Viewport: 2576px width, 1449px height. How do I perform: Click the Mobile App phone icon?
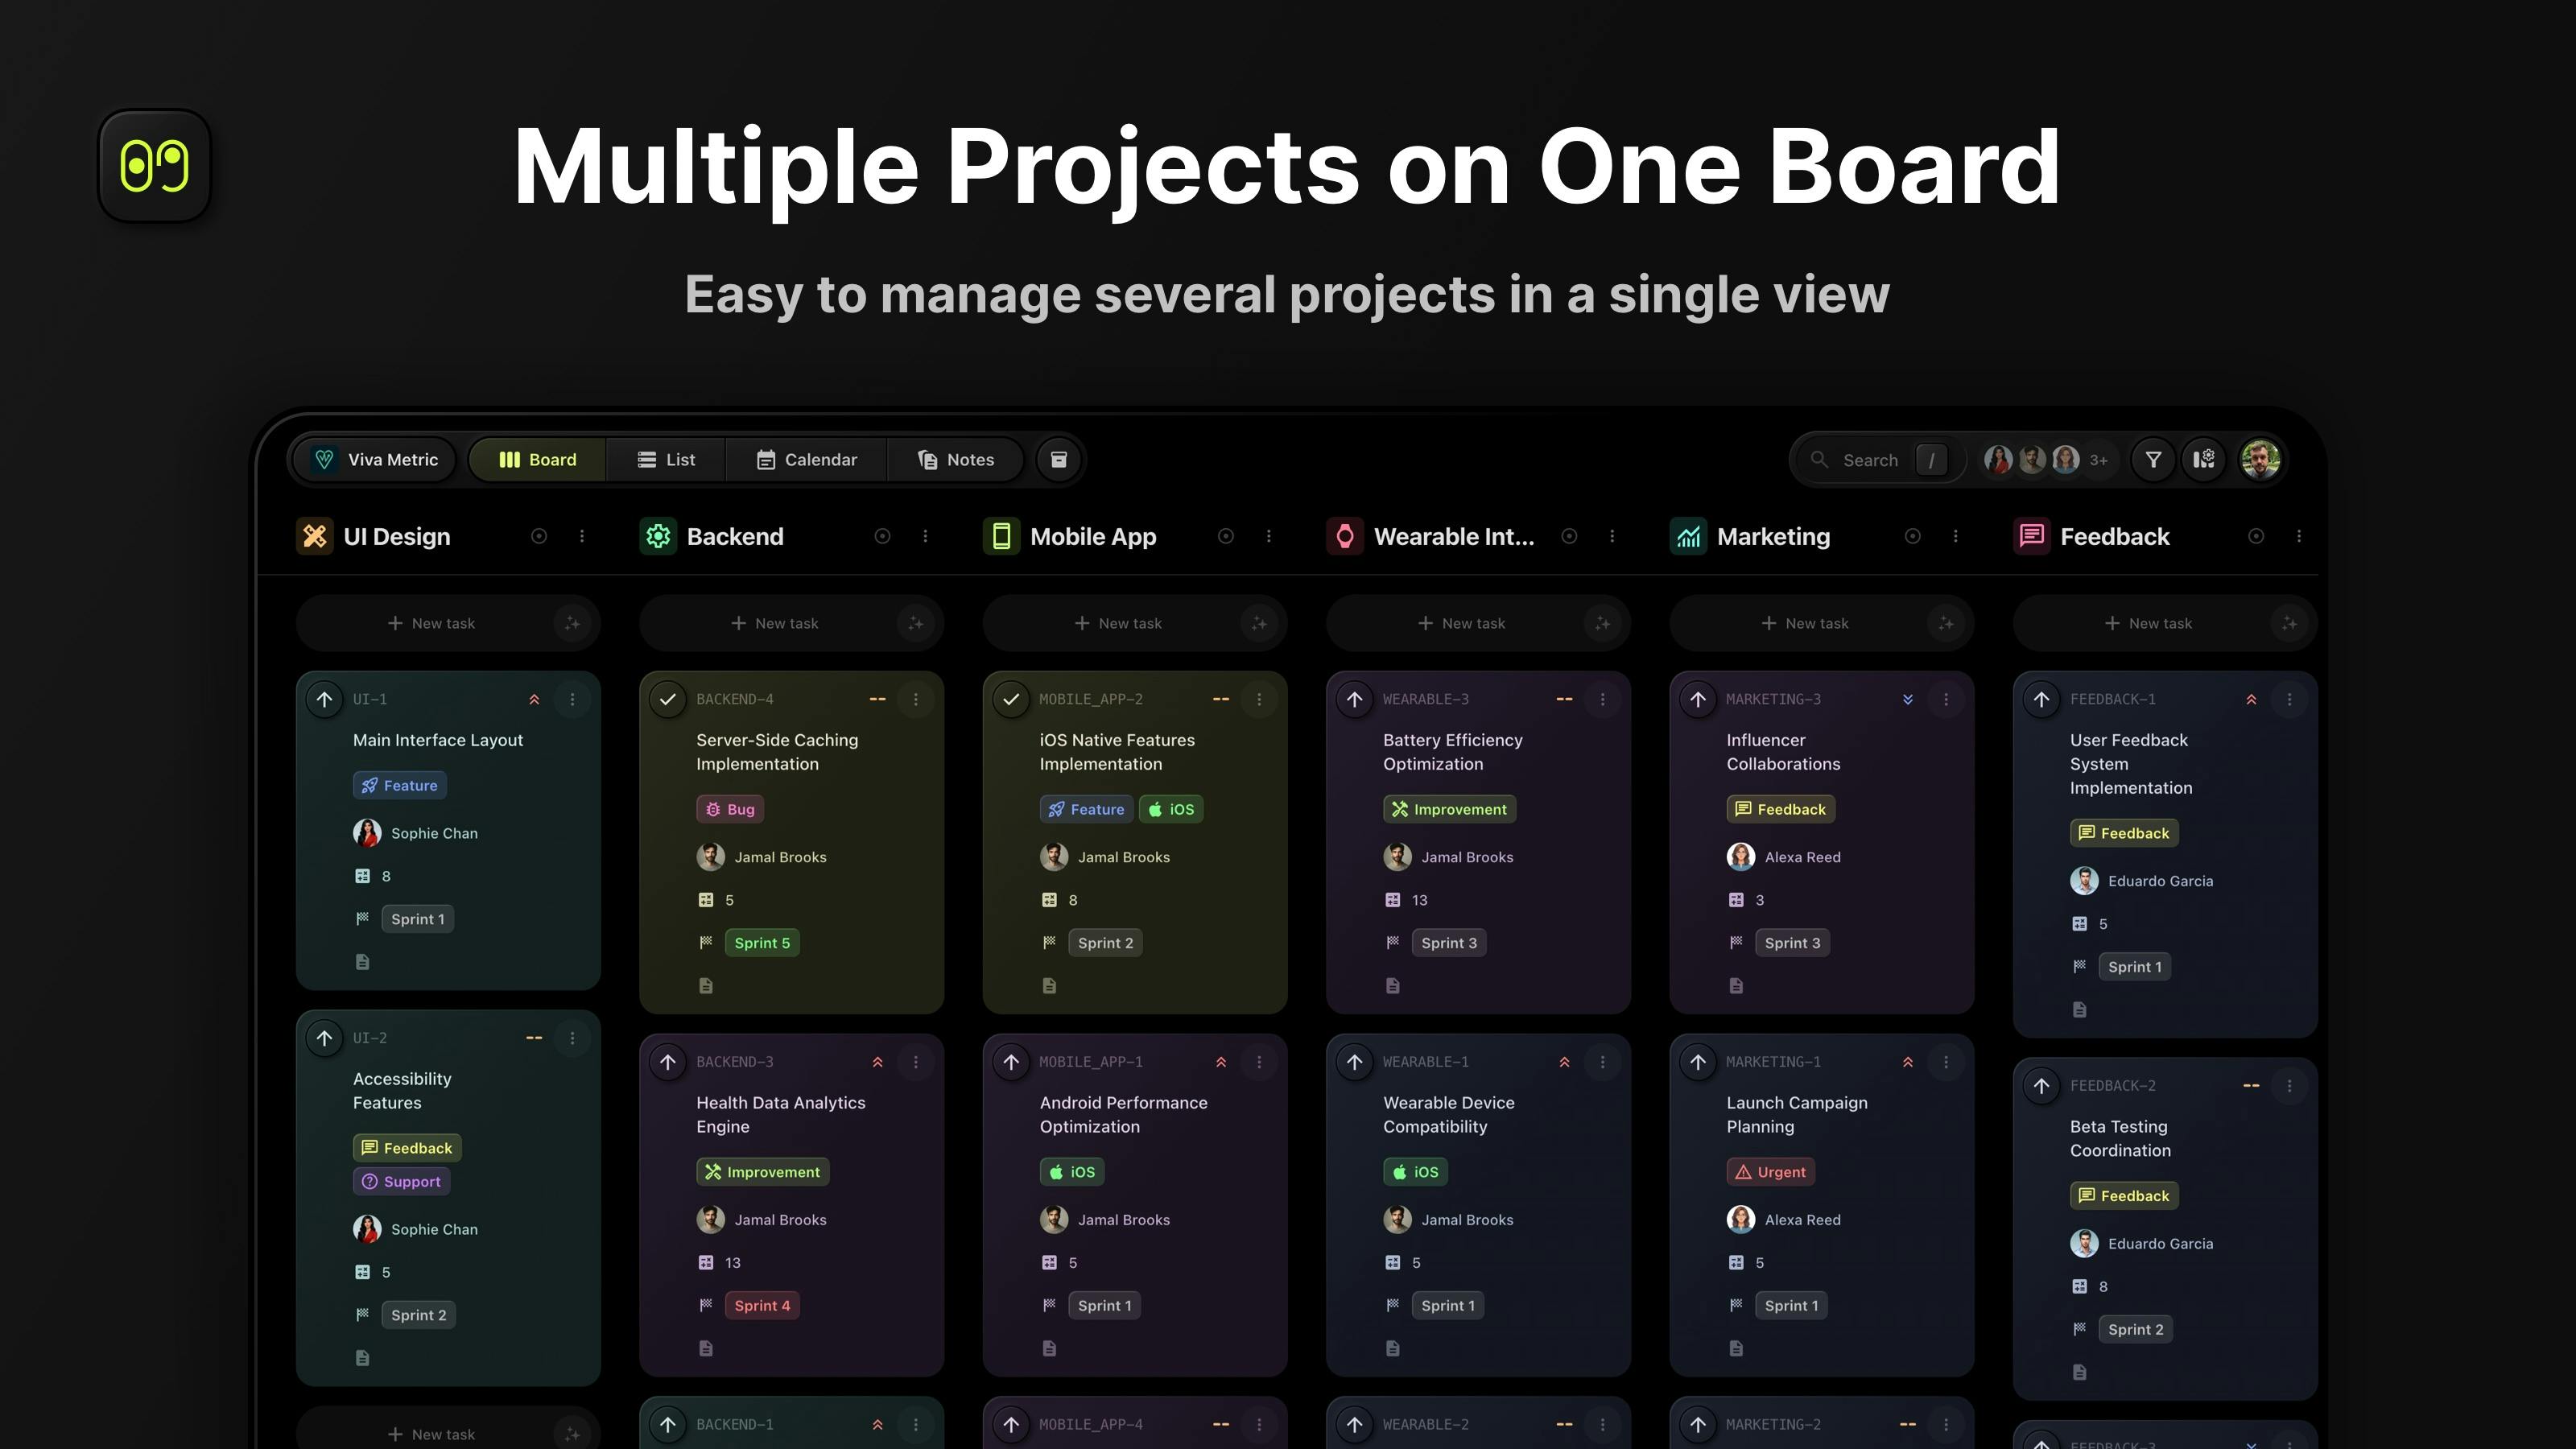pos(1001,537)
